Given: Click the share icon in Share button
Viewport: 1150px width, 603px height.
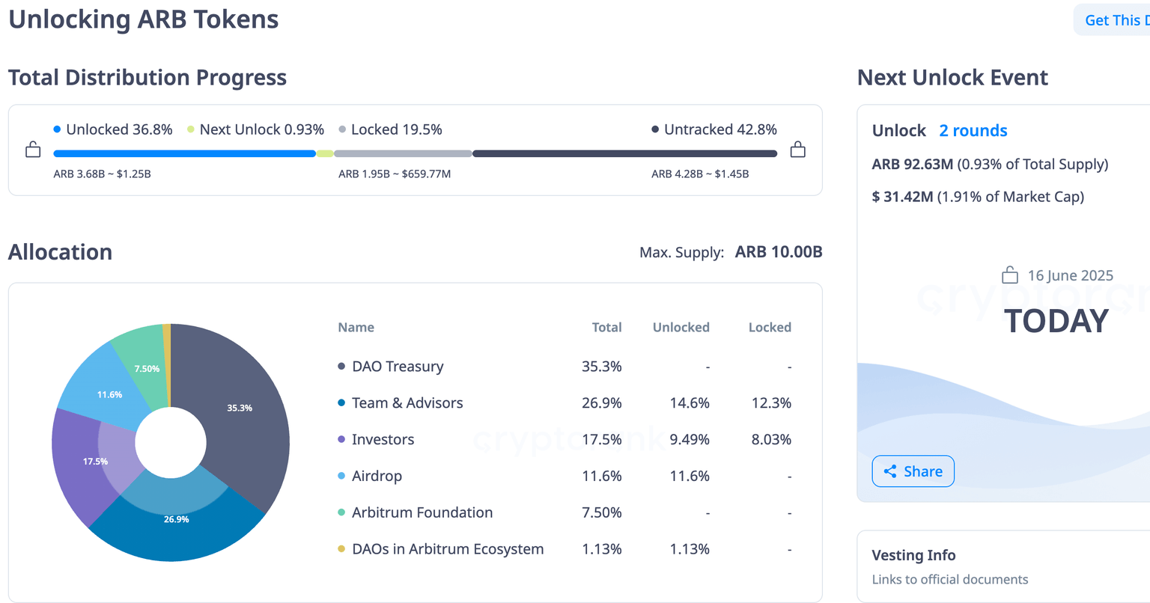Looking at the screenshot, I should (890, 471).
